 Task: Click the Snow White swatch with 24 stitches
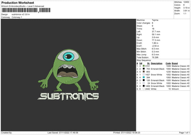point(144,83)
